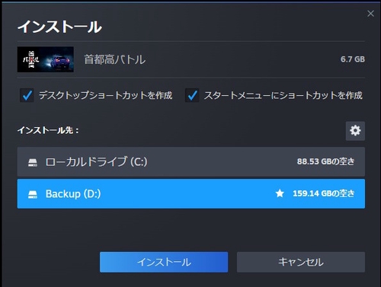Select Backup (D:) as install destination
381x287 pixels.
click(191, 193)
